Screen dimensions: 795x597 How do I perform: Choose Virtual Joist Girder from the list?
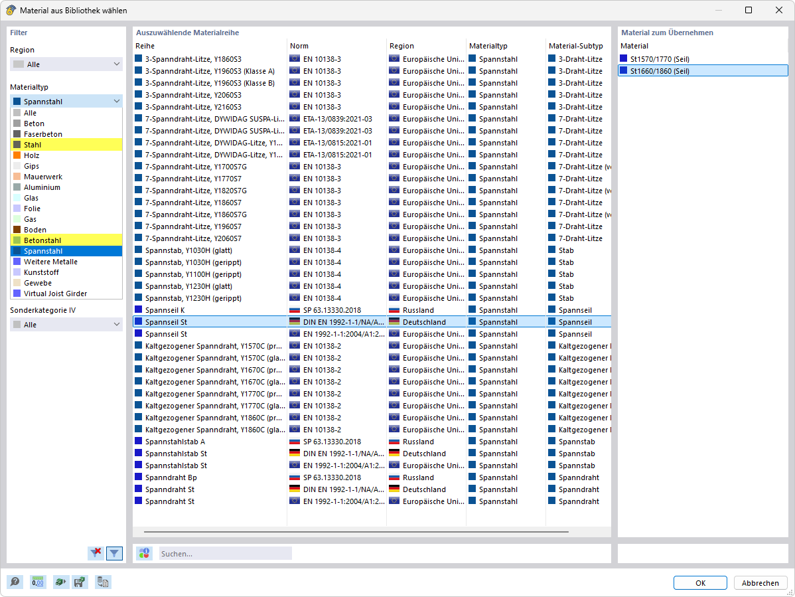(x=66, y=294)
